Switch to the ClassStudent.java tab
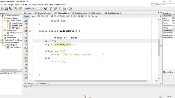175x98 pixels. pyautogui.click(x=81, y=13)
